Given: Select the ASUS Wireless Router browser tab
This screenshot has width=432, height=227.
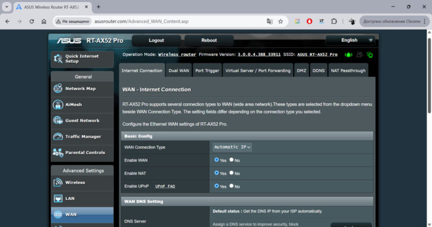Looking at the screenshot, I should pos(51,7).
